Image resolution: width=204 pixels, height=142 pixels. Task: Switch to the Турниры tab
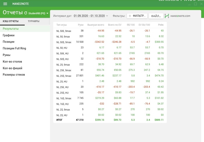[34, 21]
